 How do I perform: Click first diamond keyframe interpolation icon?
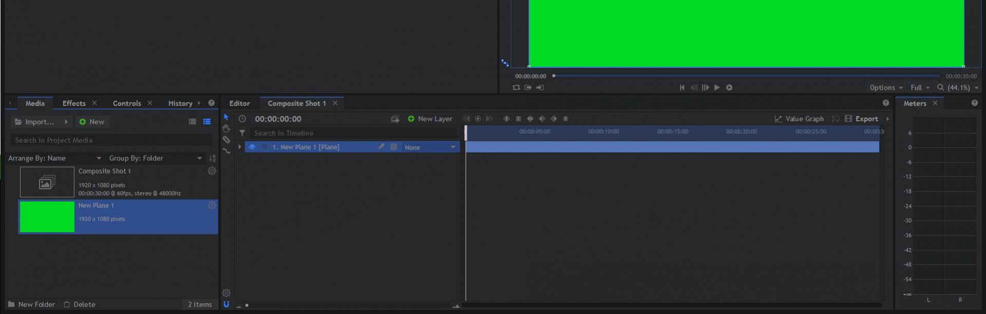tap(506, 119)
